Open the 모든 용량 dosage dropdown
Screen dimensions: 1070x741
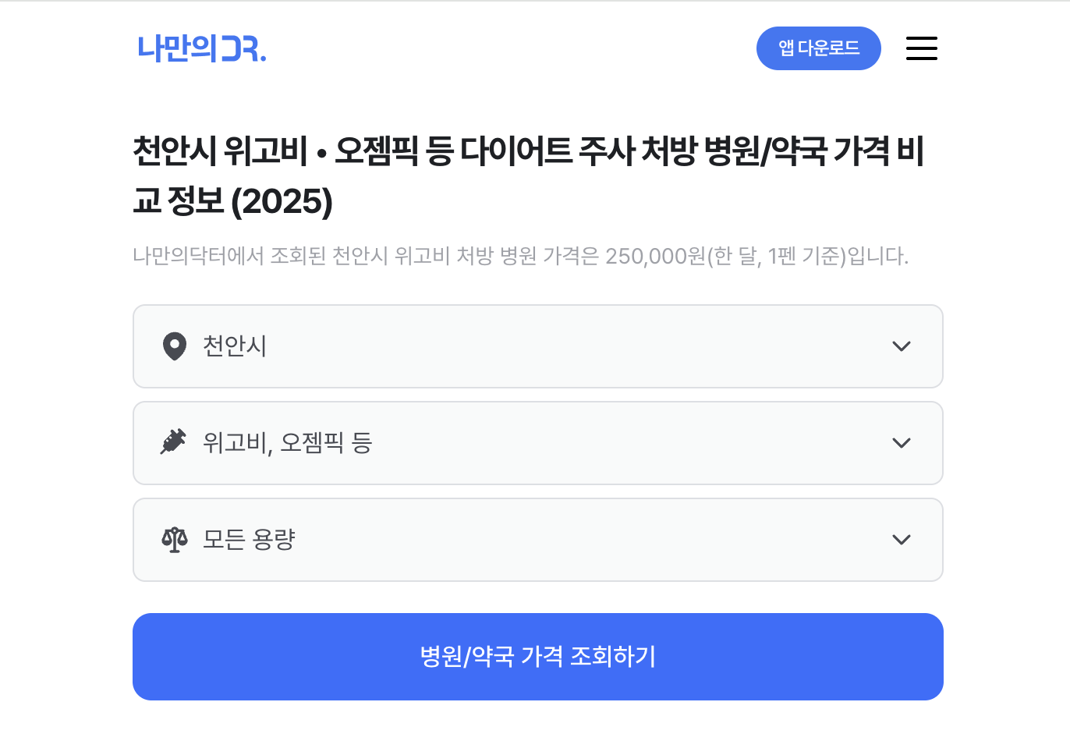pyautogui.click(x=538, y=539)
